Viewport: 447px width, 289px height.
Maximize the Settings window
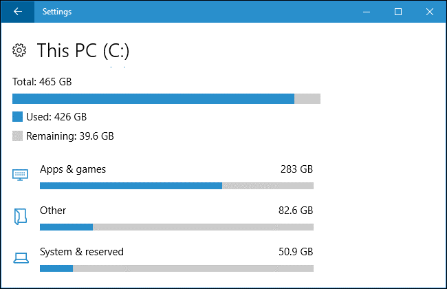[x=398, y=12]
